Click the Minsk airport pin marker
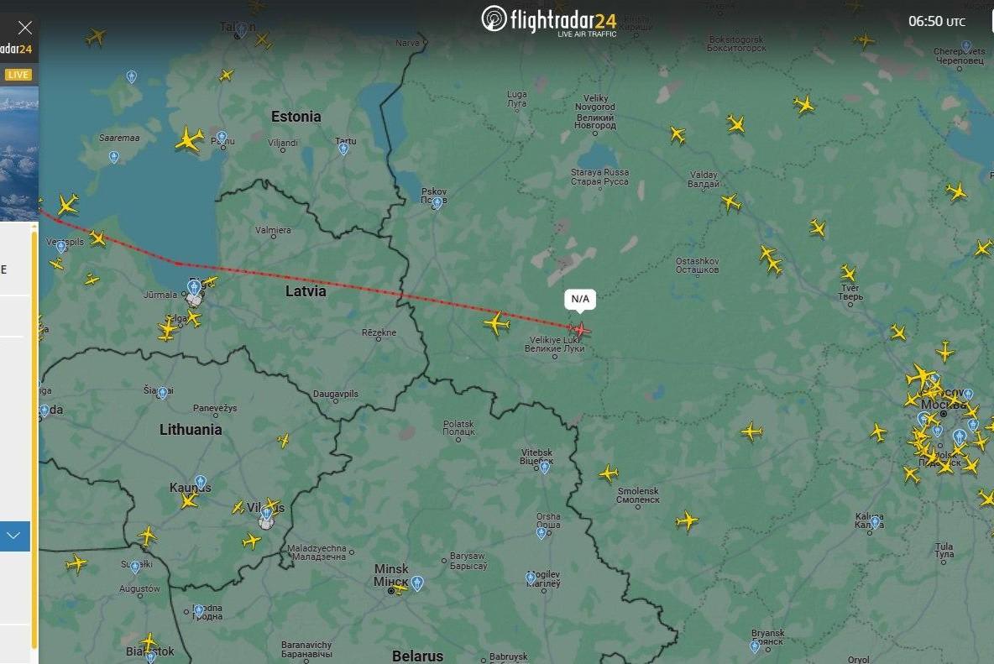The width and height of the screenshot is (994, 664). point(416,583)
